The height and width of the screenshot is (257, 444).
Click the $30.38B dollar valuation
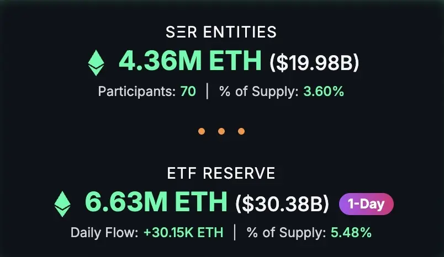pos(282,204)
